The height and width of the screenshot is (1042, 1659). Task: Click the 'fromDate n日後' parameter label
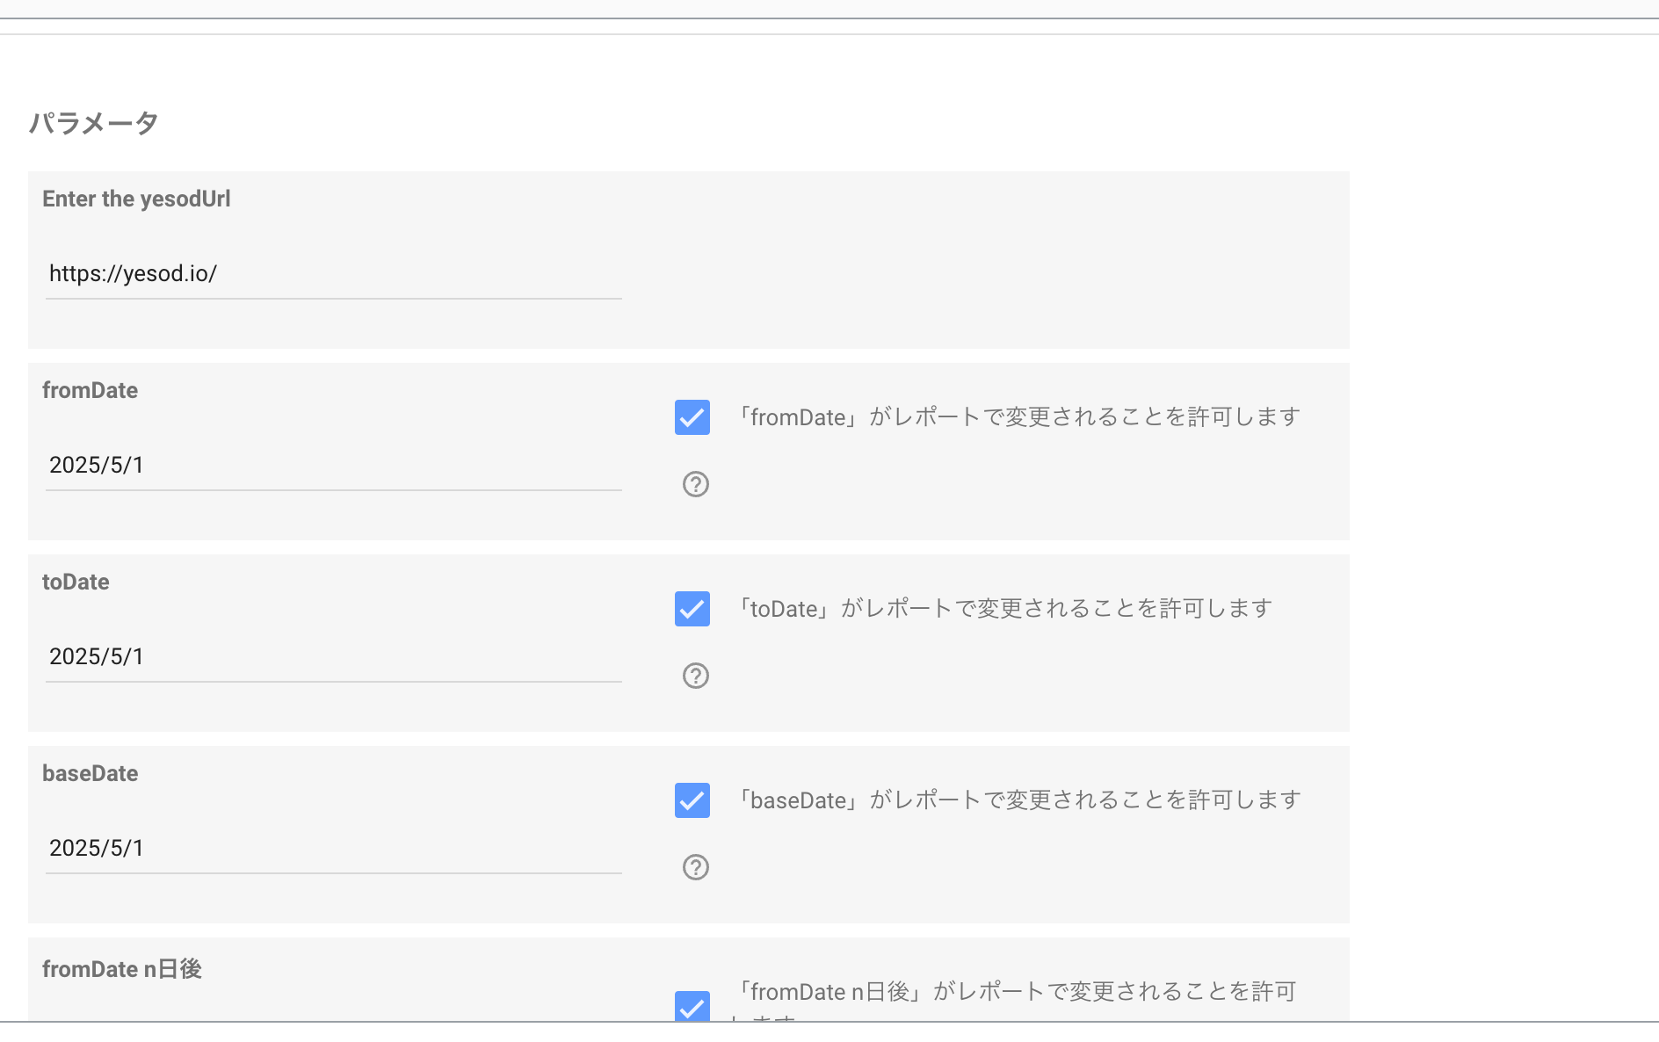pos(122,969)
